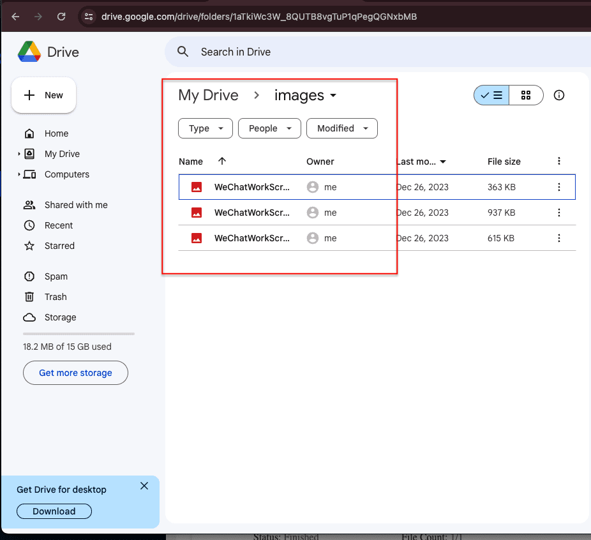Open the images folder dropdown menu

(x=305, y=95)
